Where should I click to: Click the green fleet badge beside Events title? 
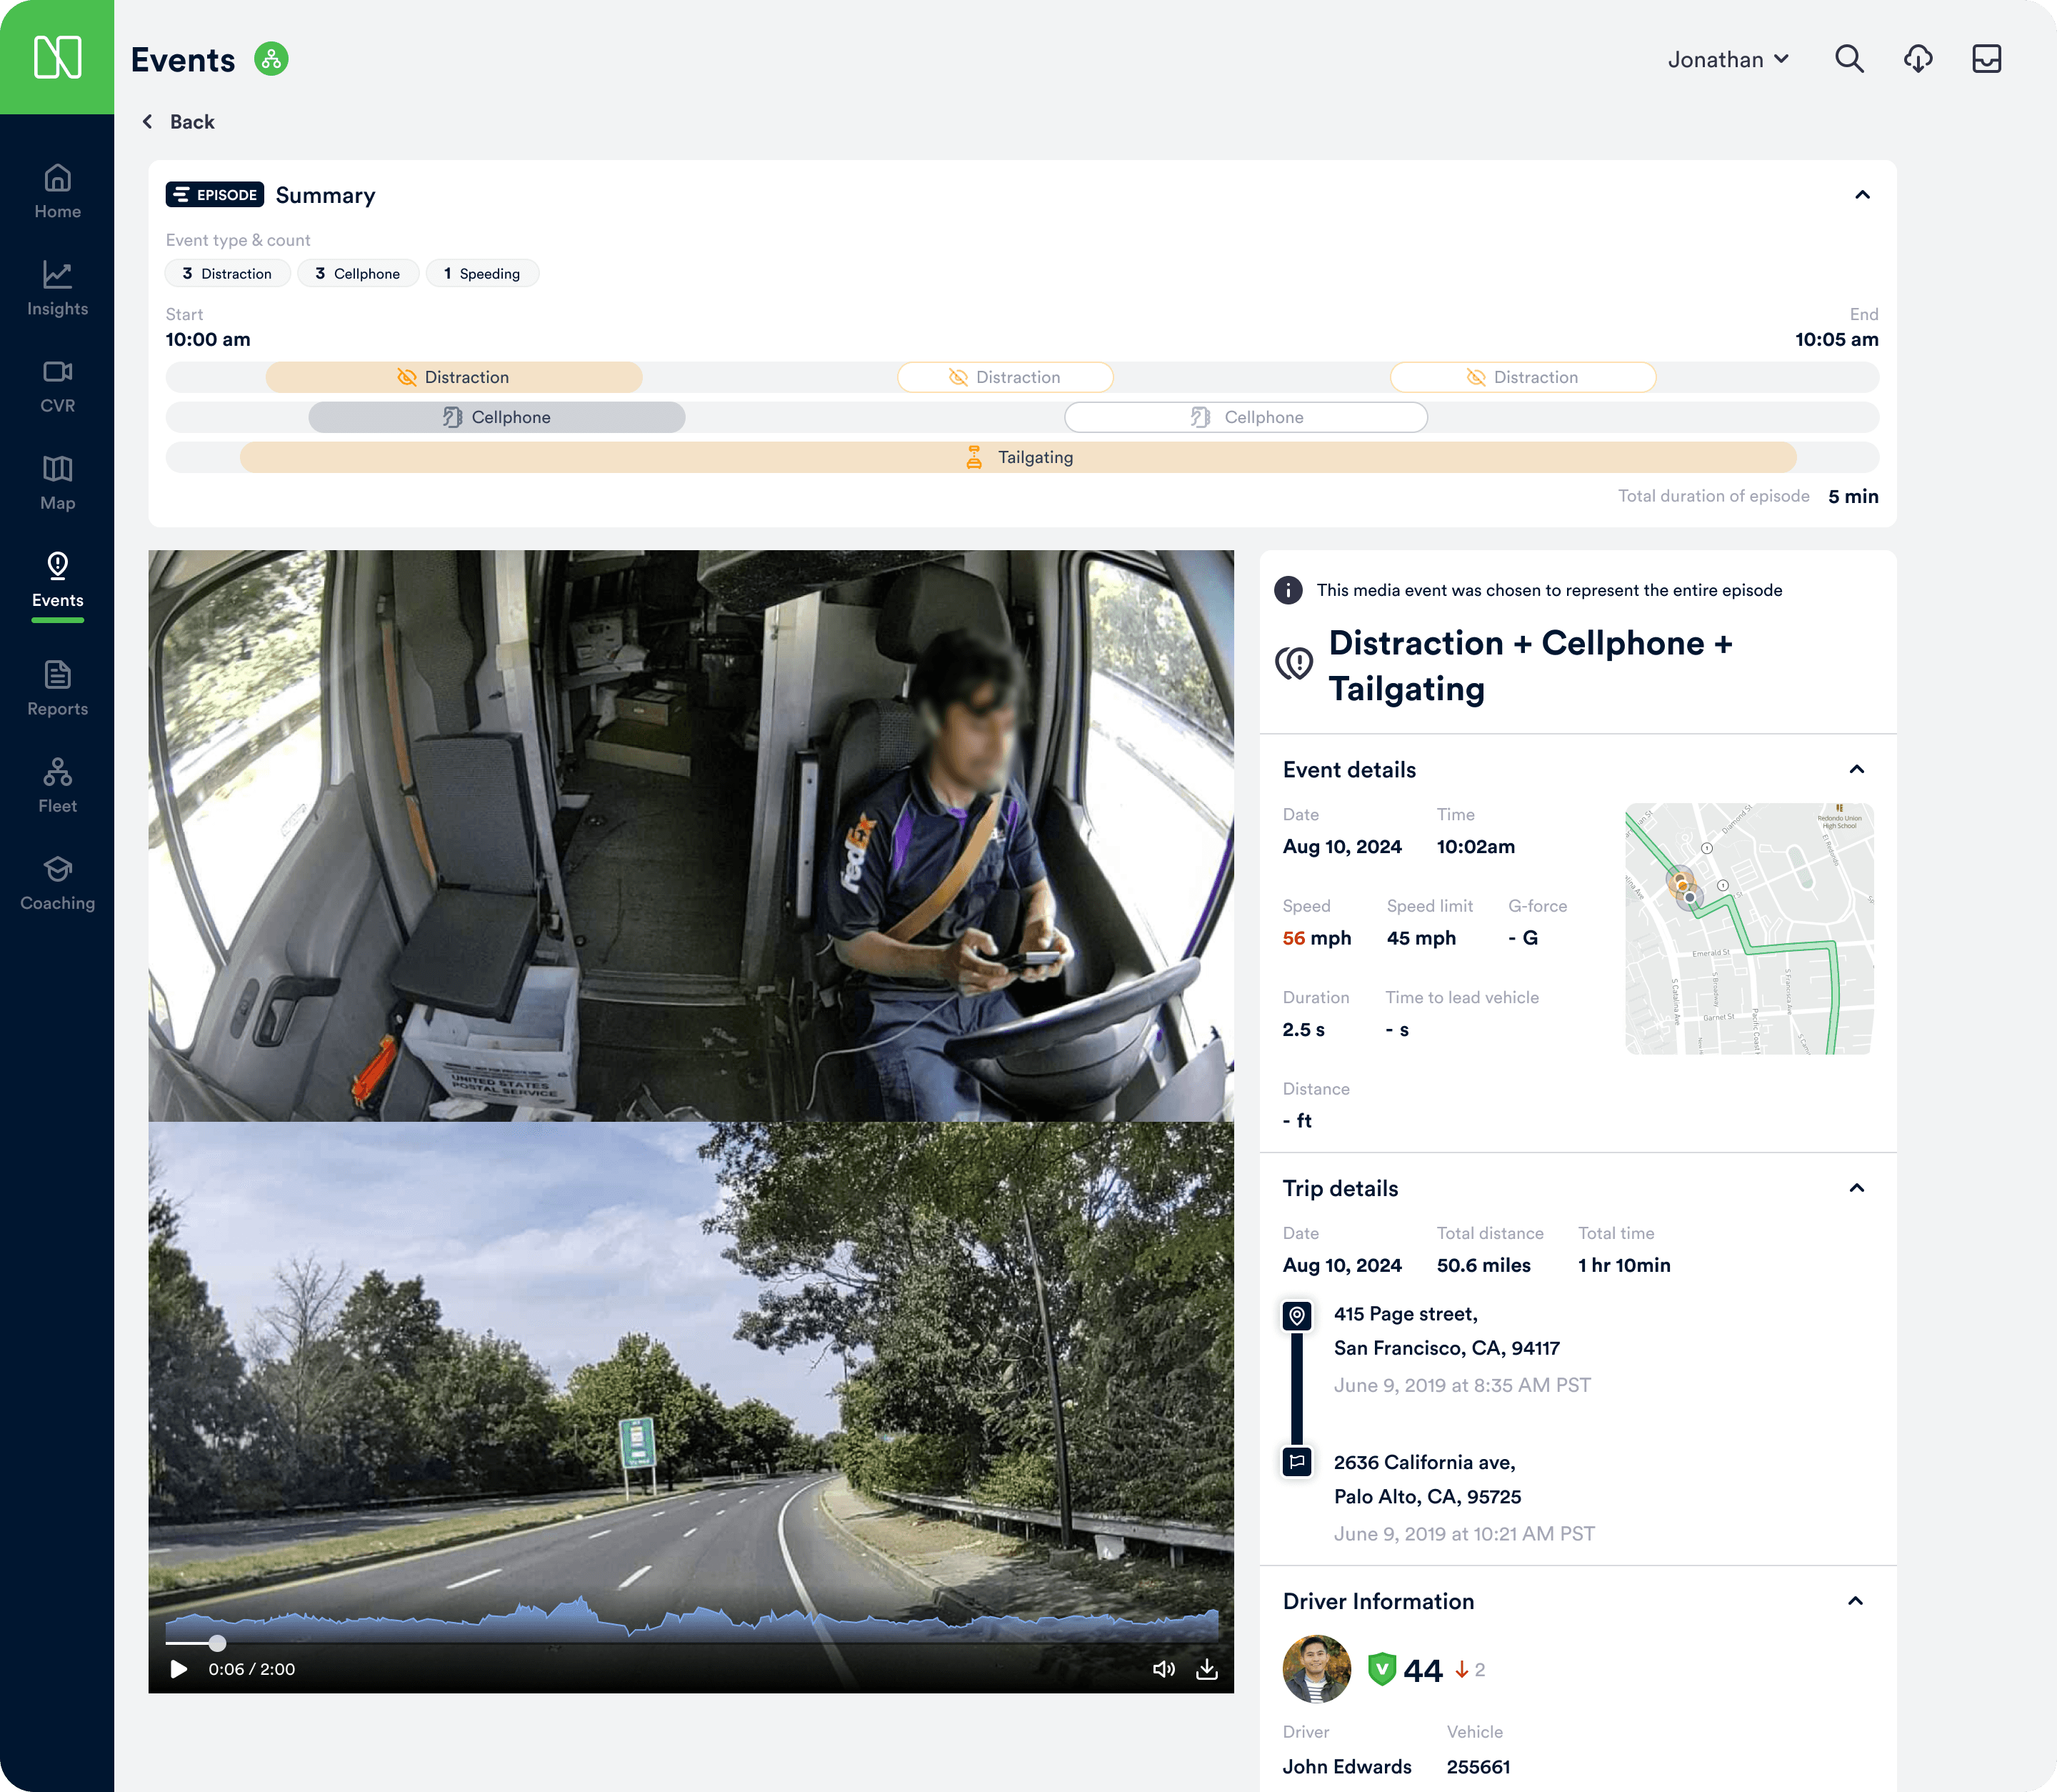pyautogui.click(x=271, y=59)
